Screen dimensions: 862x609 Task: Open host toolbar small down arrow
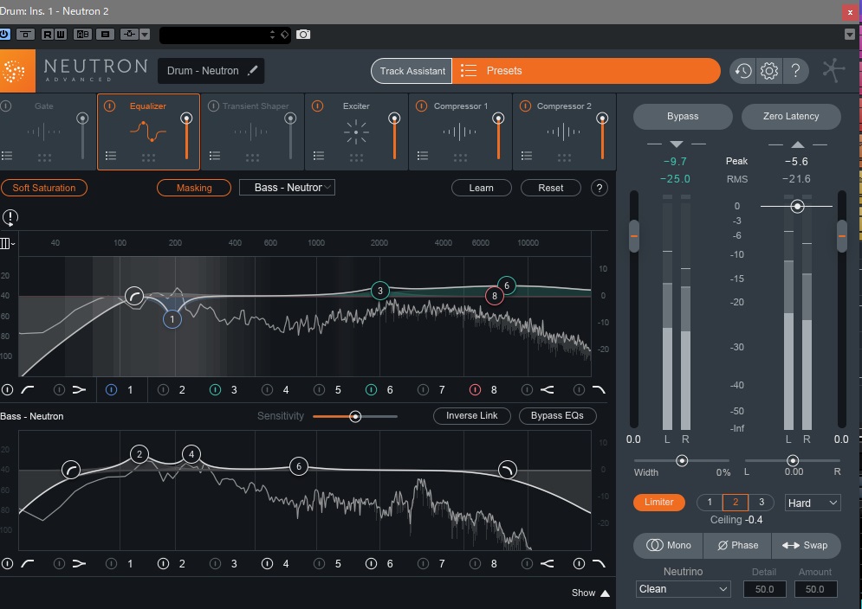point(145,35)
